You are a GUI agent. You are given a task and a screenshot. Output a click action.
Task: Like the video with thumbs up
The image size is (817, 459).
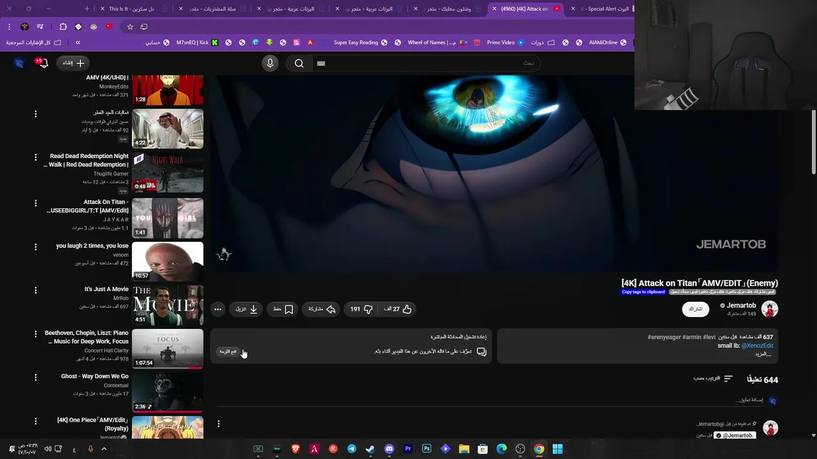tap(398, 309)
